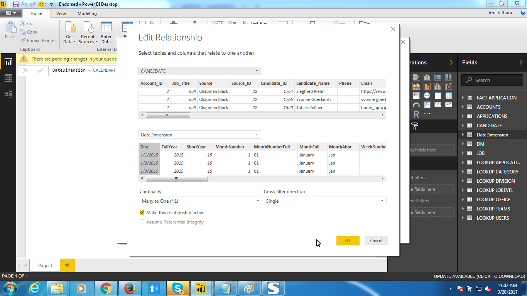This screenshot has height=296, width=527.
Task: Click the CANDIDATE preview horizontal scrollbar
Action: coord(168,115)
